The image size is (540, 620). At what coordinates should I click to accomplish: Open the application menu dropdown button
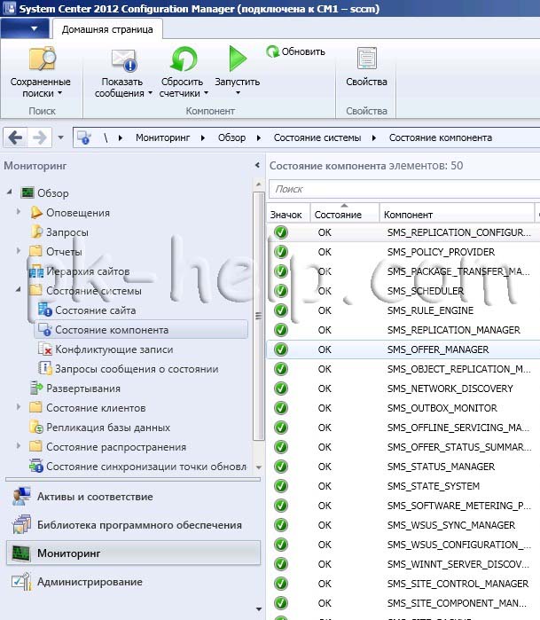click(x=25, y=28)
